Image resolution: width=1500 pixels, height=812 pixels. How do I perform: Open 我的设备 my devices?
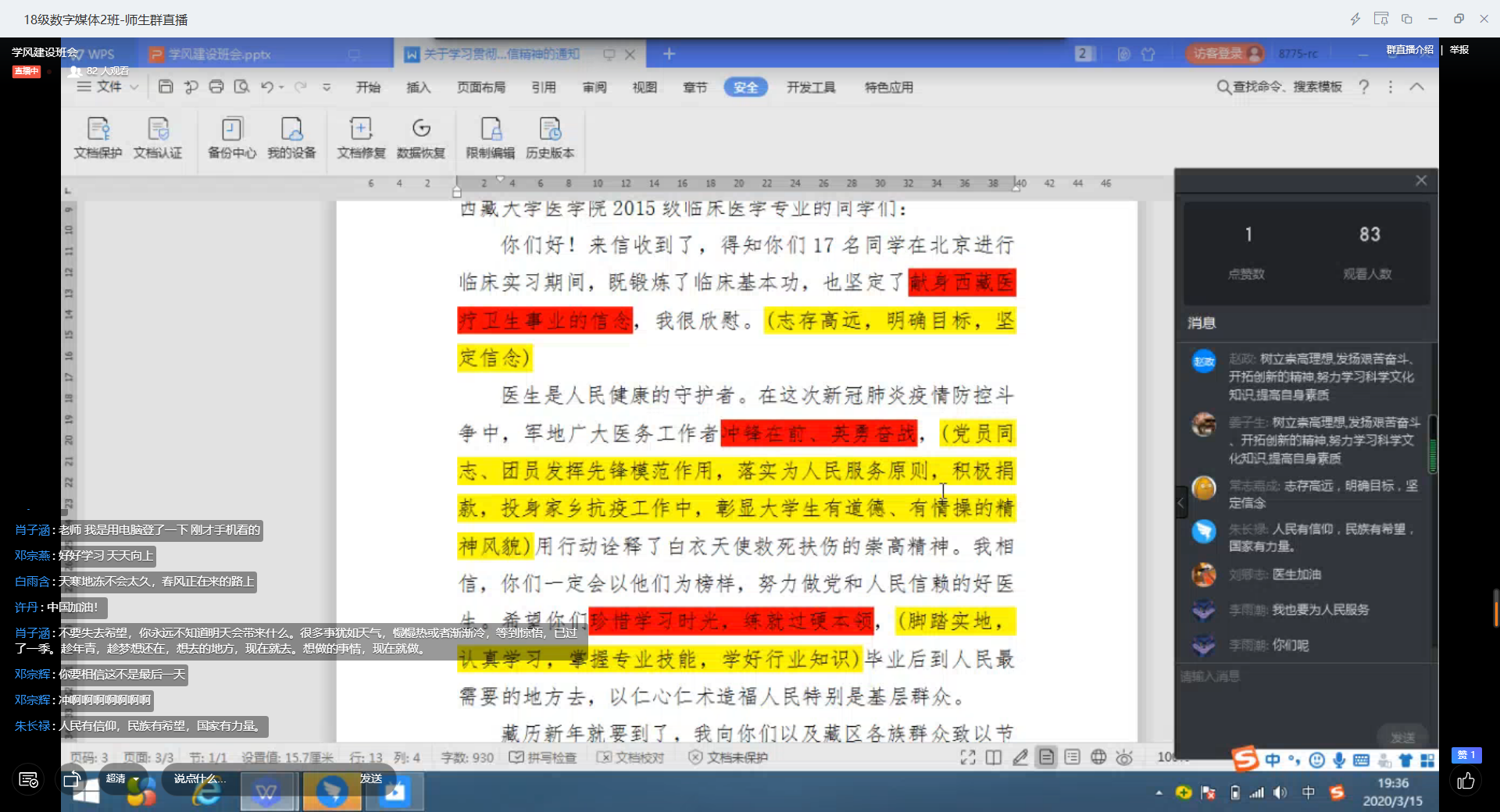point(291,137)
